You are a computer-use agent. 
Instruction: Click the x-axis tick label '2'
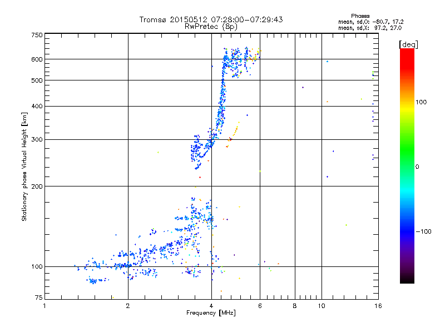tap(128, 306)
